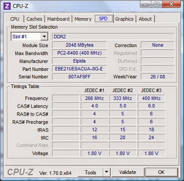
Task: Open the Tools dropdown arrow
Action: (x=107, y=172)
